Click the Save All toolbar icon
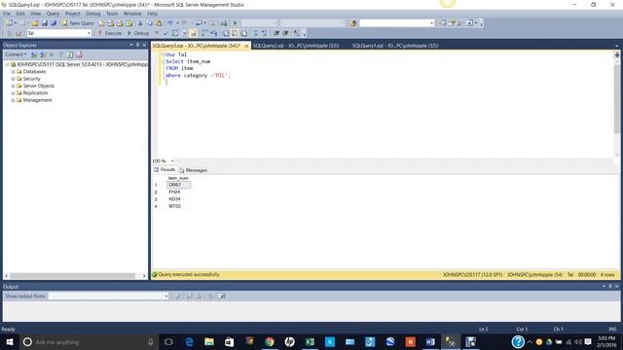The width and height of the screenshot is (623, 350). (x=54, y=23)
